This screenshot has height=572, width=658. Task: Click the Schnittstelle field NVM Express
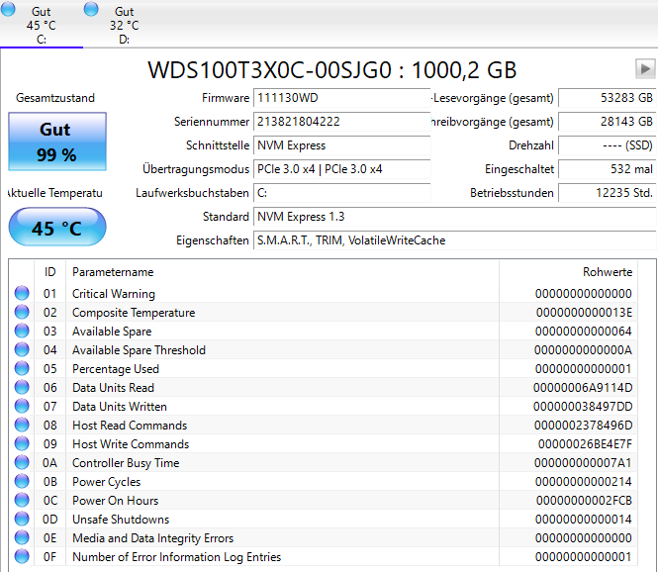click(342, 145)
